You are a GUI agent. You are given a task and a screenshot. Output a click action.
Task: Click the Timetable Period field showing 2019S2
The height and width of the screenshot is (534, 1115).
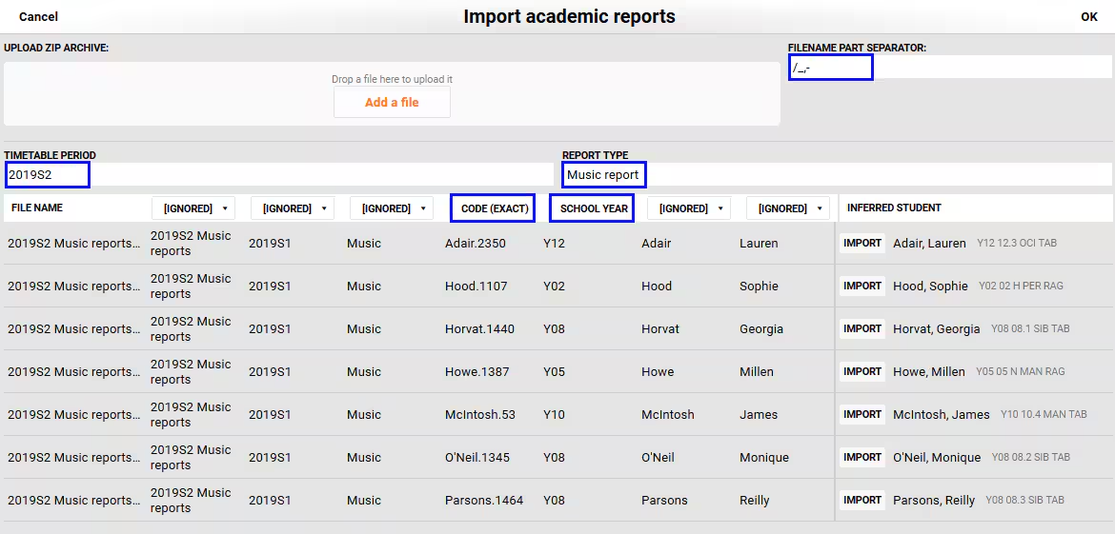point(278,174)
